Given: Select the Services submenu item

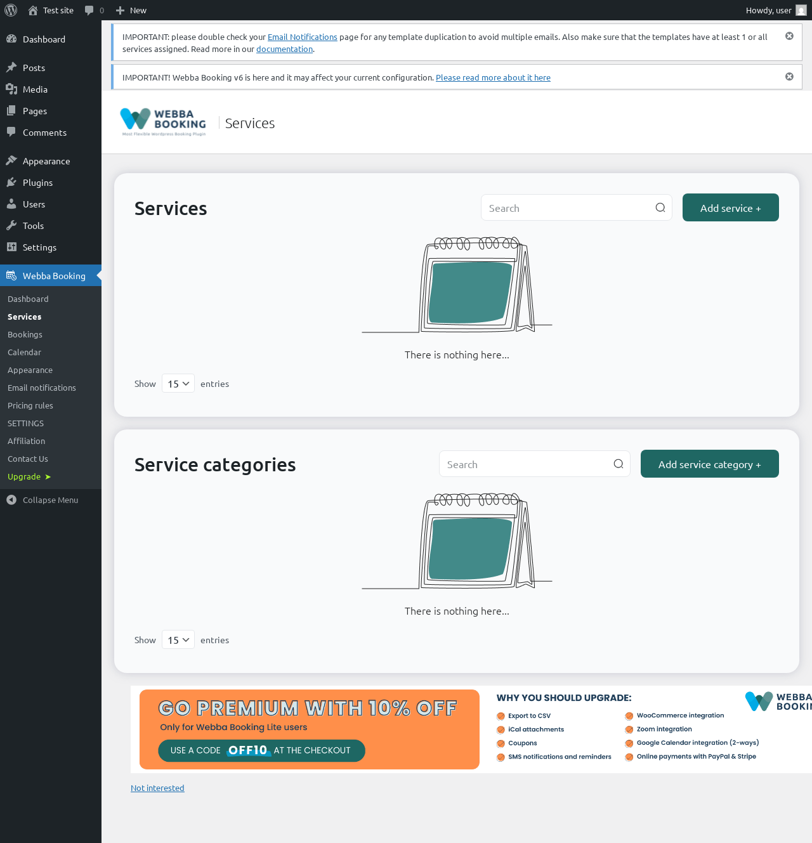Looking at the screenshot, I should [x=24, y=317].
